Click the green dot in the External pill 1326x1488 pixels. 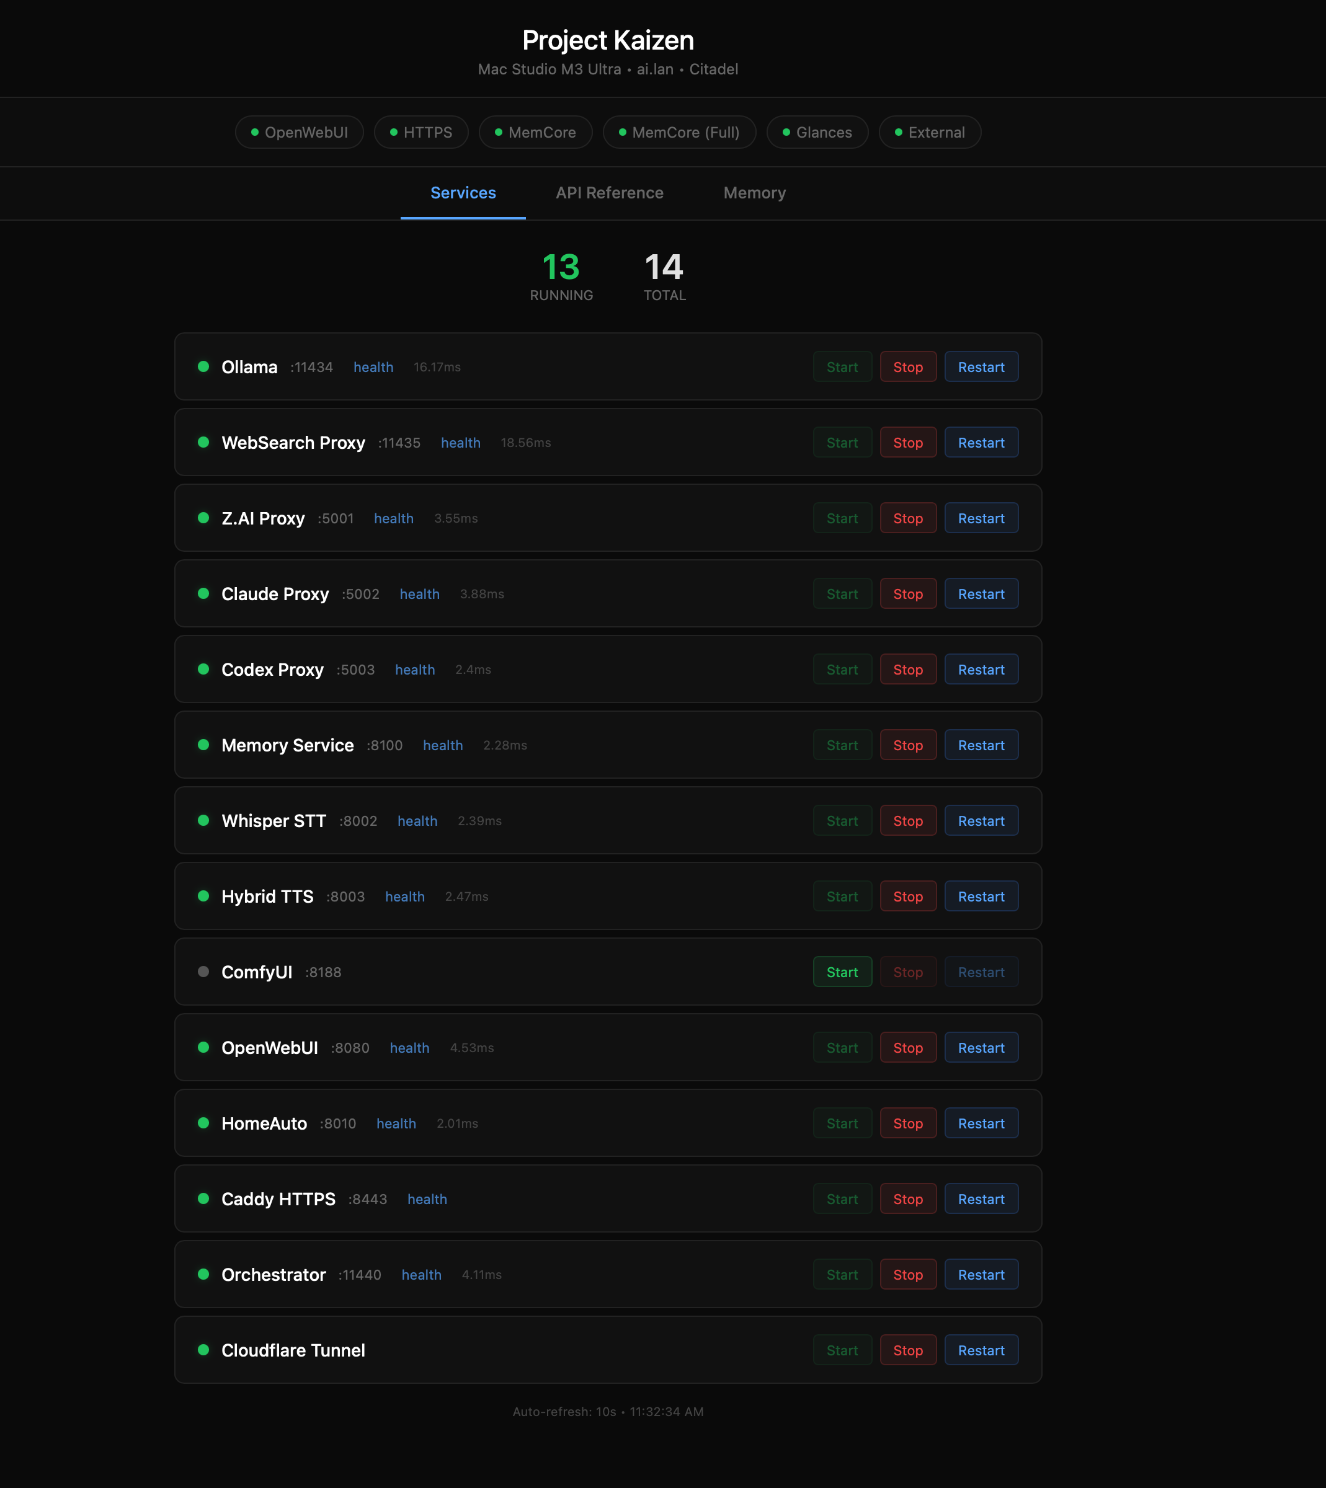click(898, 132)
